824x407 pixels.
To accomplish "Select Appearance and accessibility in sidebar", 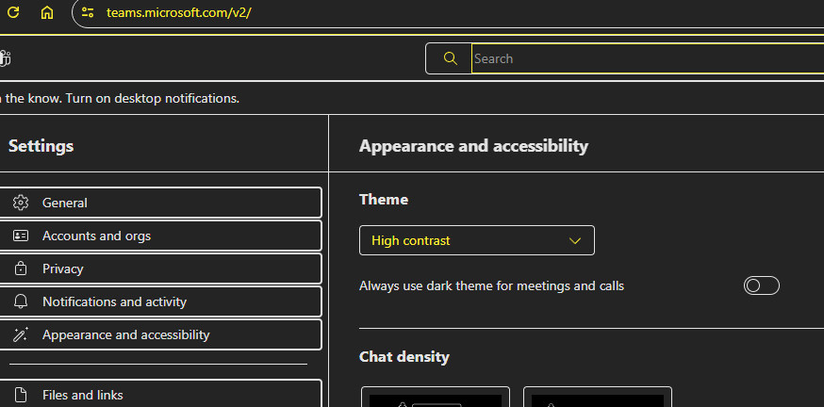I will point(160,334).
